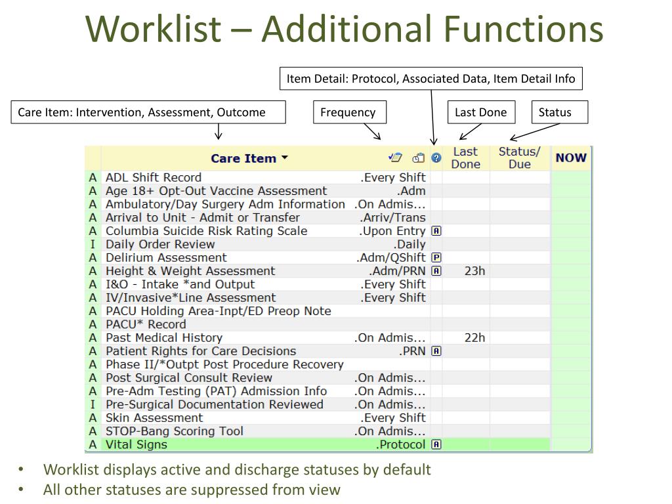Click the Last Done column header
Screen dimensions: 672x504
point(466,158)
